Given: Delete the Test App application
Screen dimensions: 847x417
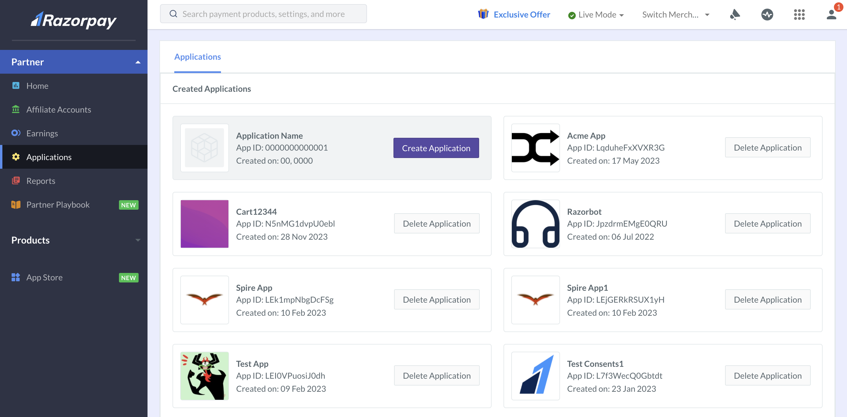Looking at the screenshot, I should [437, 375].
